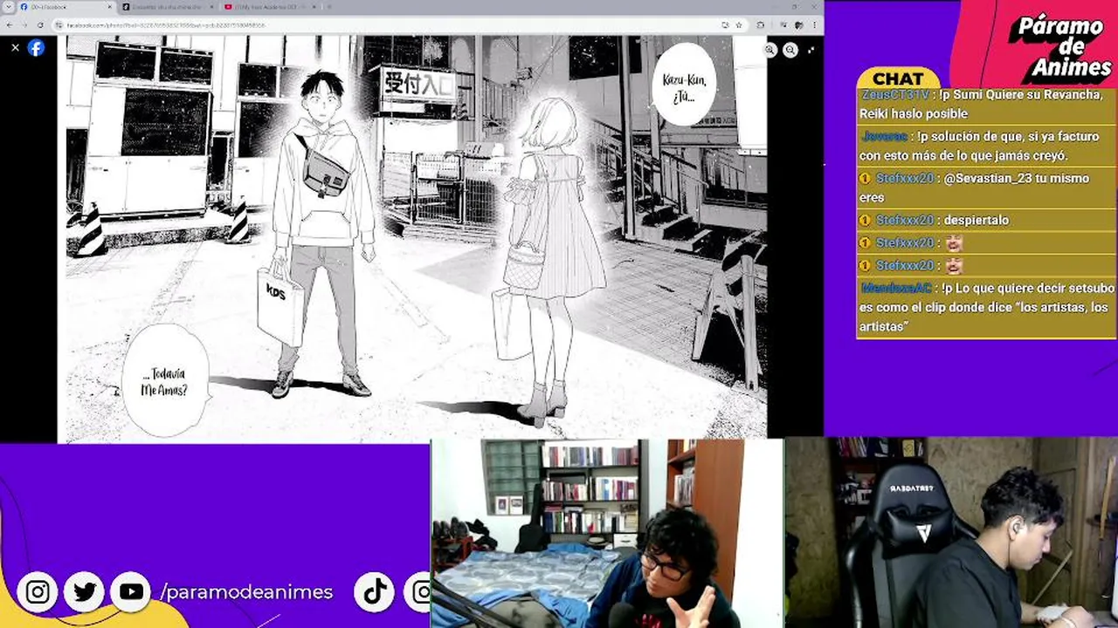Click the Facebook logo icon
1118x628 pixels.
click(36, 48)
